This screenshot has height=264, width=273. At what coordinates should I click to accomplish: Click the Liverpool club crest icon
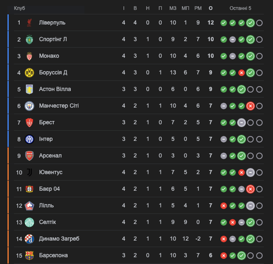click(29, 23)
